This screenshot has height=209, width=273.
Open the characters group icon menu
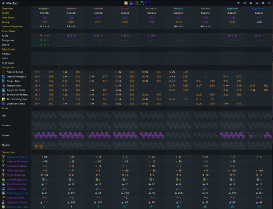257,3
